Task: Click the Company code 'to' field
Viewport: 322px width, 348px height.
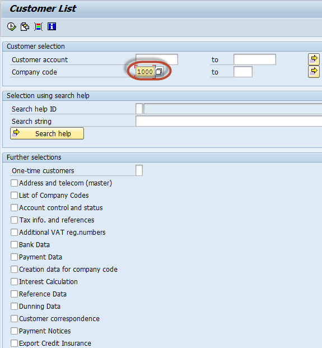Action: pyautogui.click(x=243, y=72)
